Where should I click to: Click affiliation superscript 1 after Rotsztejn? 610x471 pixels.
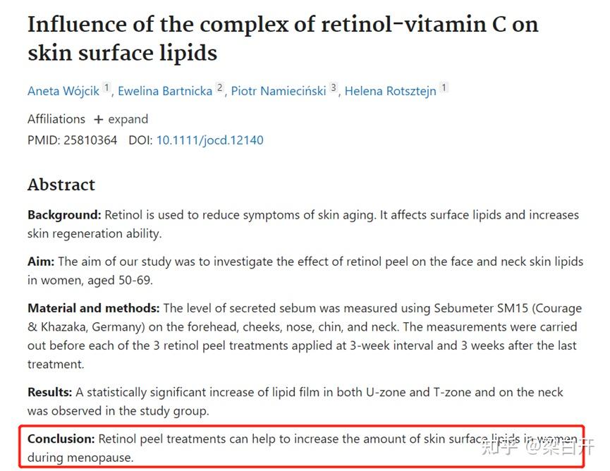(x=444, y=87)
